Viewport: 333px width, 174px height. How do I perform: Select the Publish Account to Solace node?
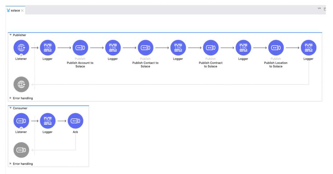coord(80,48)
